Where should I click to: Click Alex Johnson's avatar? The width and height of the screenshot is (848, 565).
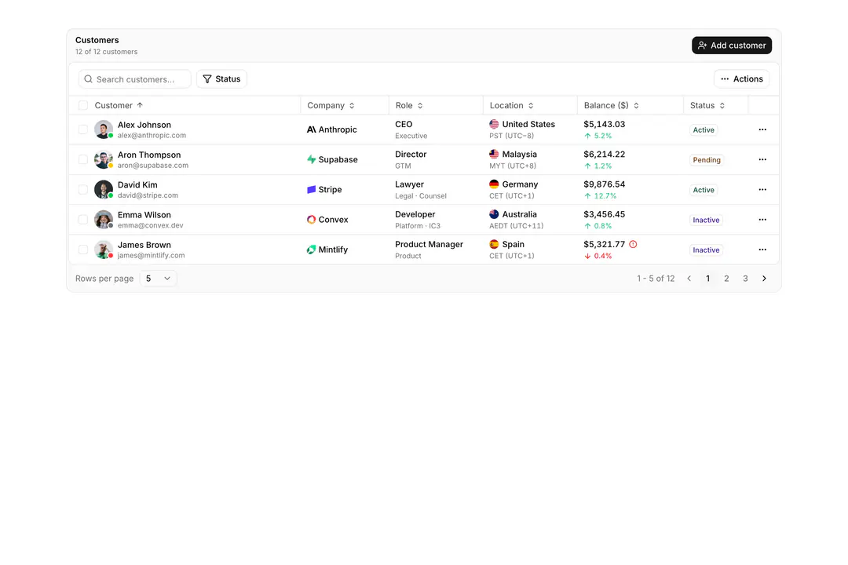point(104,129)
